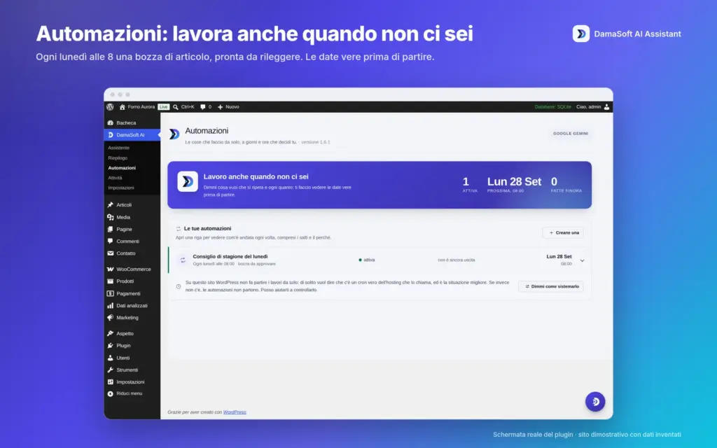Image resolution: width=717 pixels, height=448 pixels.
Task: Follow the WordPress footer link
Action: coord(235,412)
